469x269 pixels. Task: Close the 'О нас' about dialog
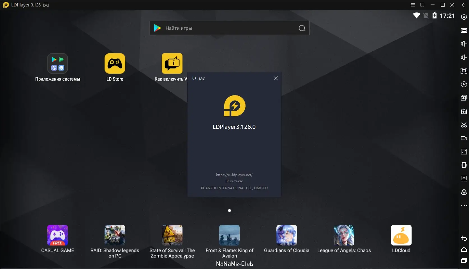pyautogui.click(x=276, y=78)
